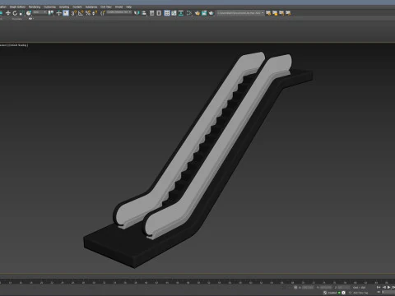Open the Material Editor
The width and height of the screenshot is (395, 296).
(189, 13)
